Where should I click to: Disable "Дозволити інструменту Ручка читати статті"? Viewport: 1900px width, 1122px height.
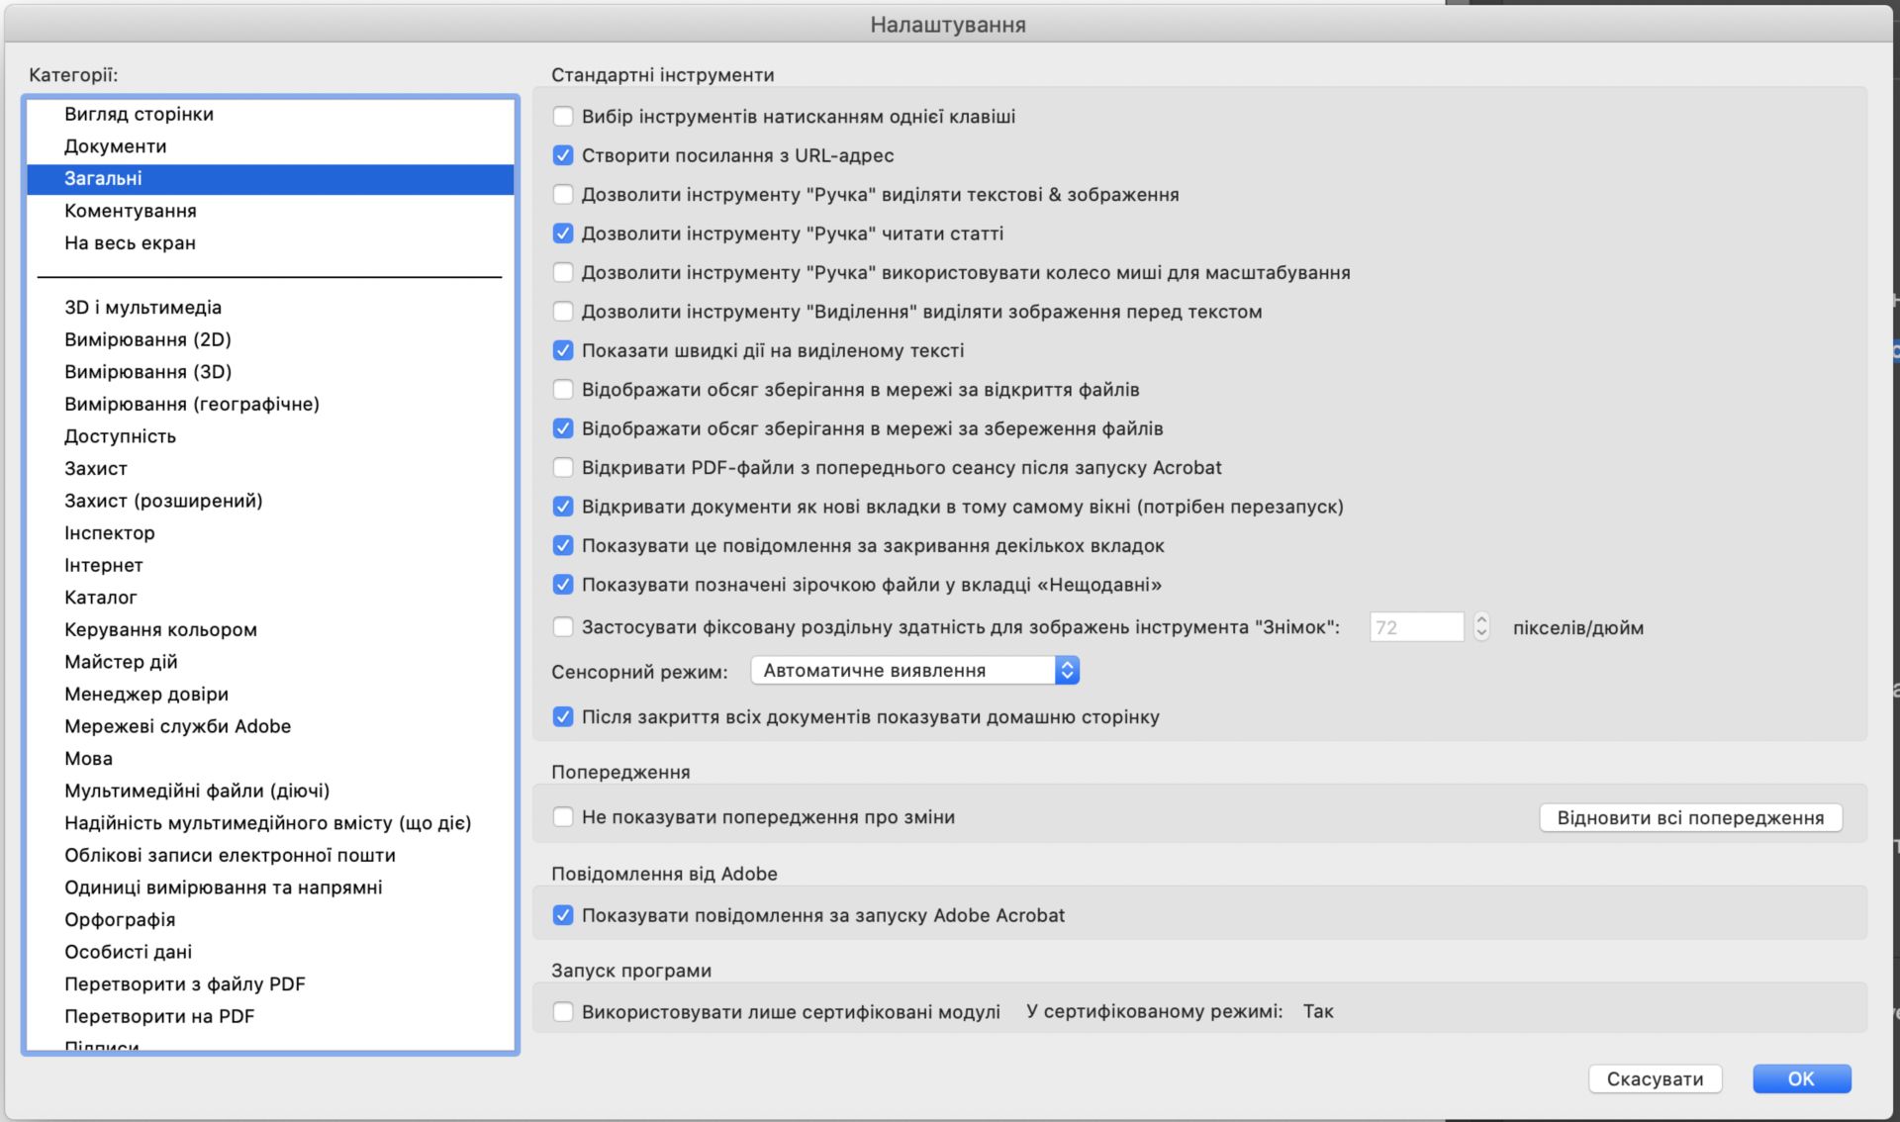point(563,233)
